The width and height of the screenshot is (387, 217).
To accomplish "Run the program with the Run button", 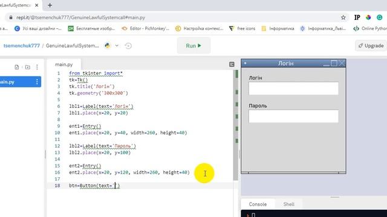I will pyautogui.click(x=193, y=46).
